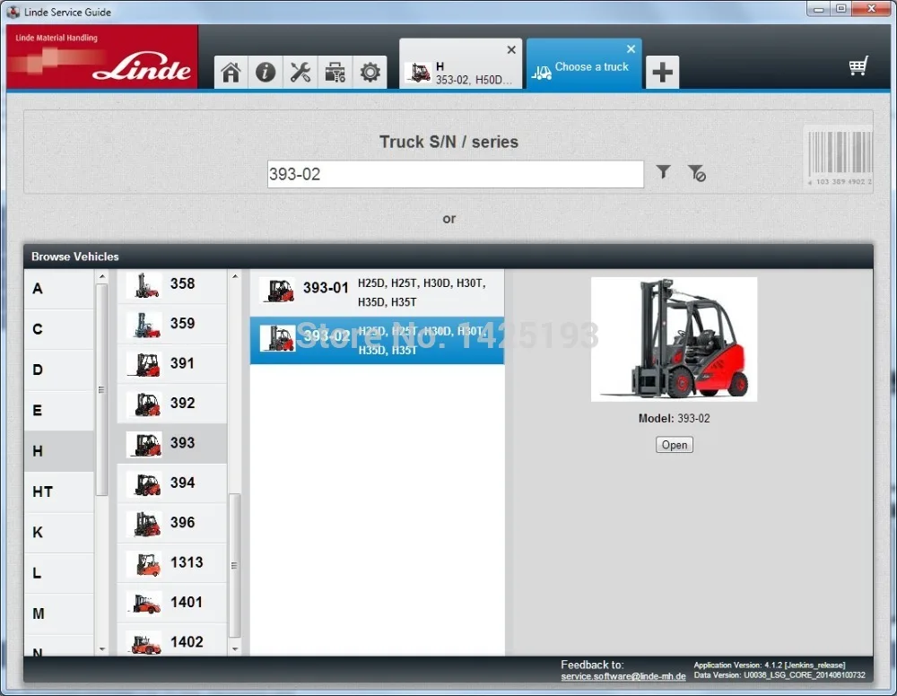Open the shopping cart
The width and height of the screenshot is (897, 696).
(858, 66)
